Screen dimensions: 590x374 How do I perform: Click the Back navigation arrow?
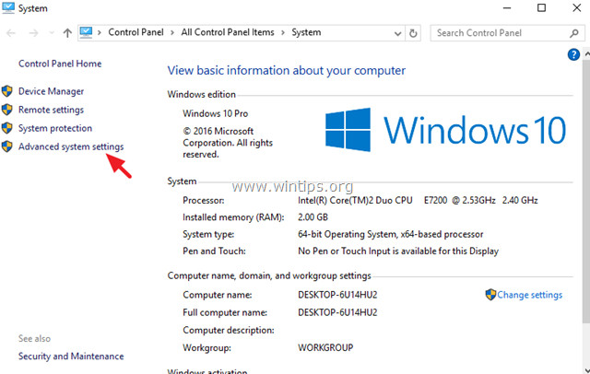pos(11,33)
